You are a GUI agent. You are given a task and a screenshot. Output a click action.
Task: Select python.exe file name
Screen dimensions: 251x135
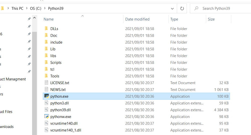click(x=59, y=96)
